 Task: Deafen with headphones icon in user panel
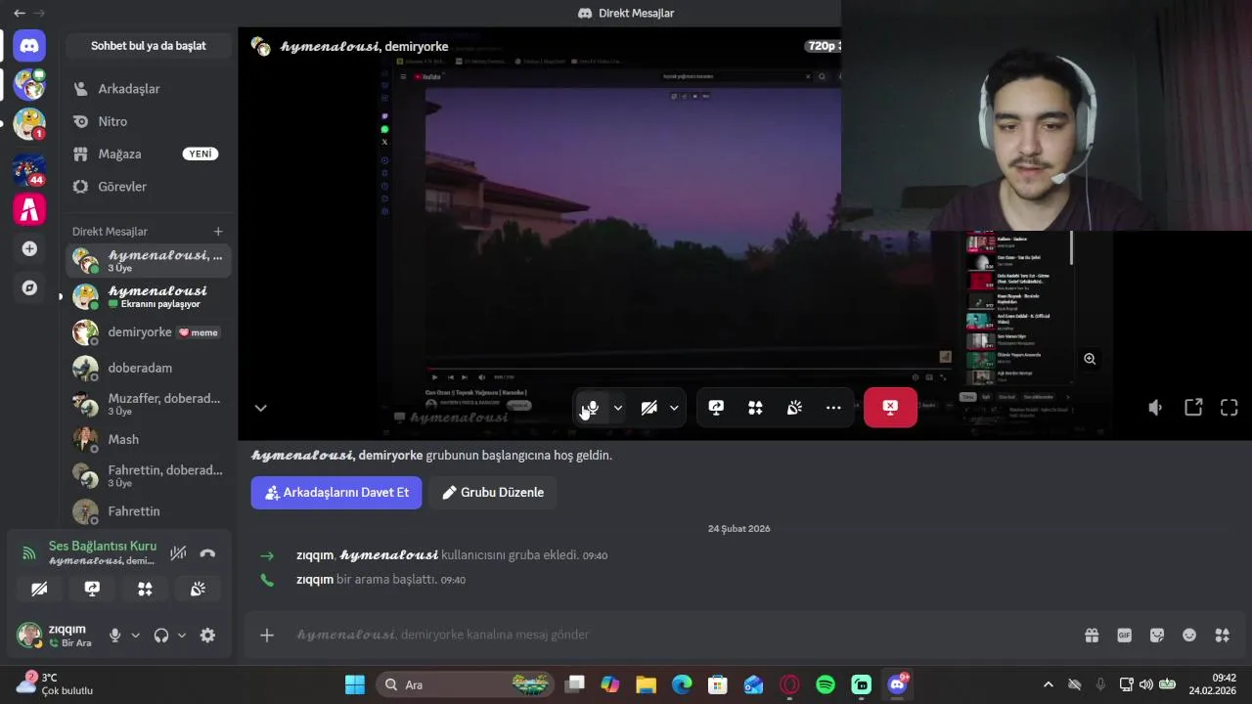tap(161, 636)
